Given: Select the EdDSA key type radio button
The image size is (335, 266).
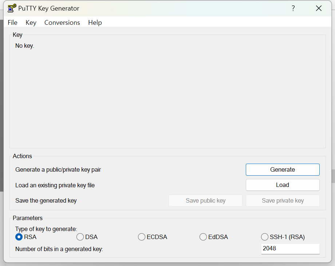Looking at the screenshot, I should [x=203, y=237].
